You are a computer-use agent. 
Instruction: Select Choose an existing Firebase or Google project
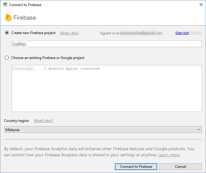7,58
